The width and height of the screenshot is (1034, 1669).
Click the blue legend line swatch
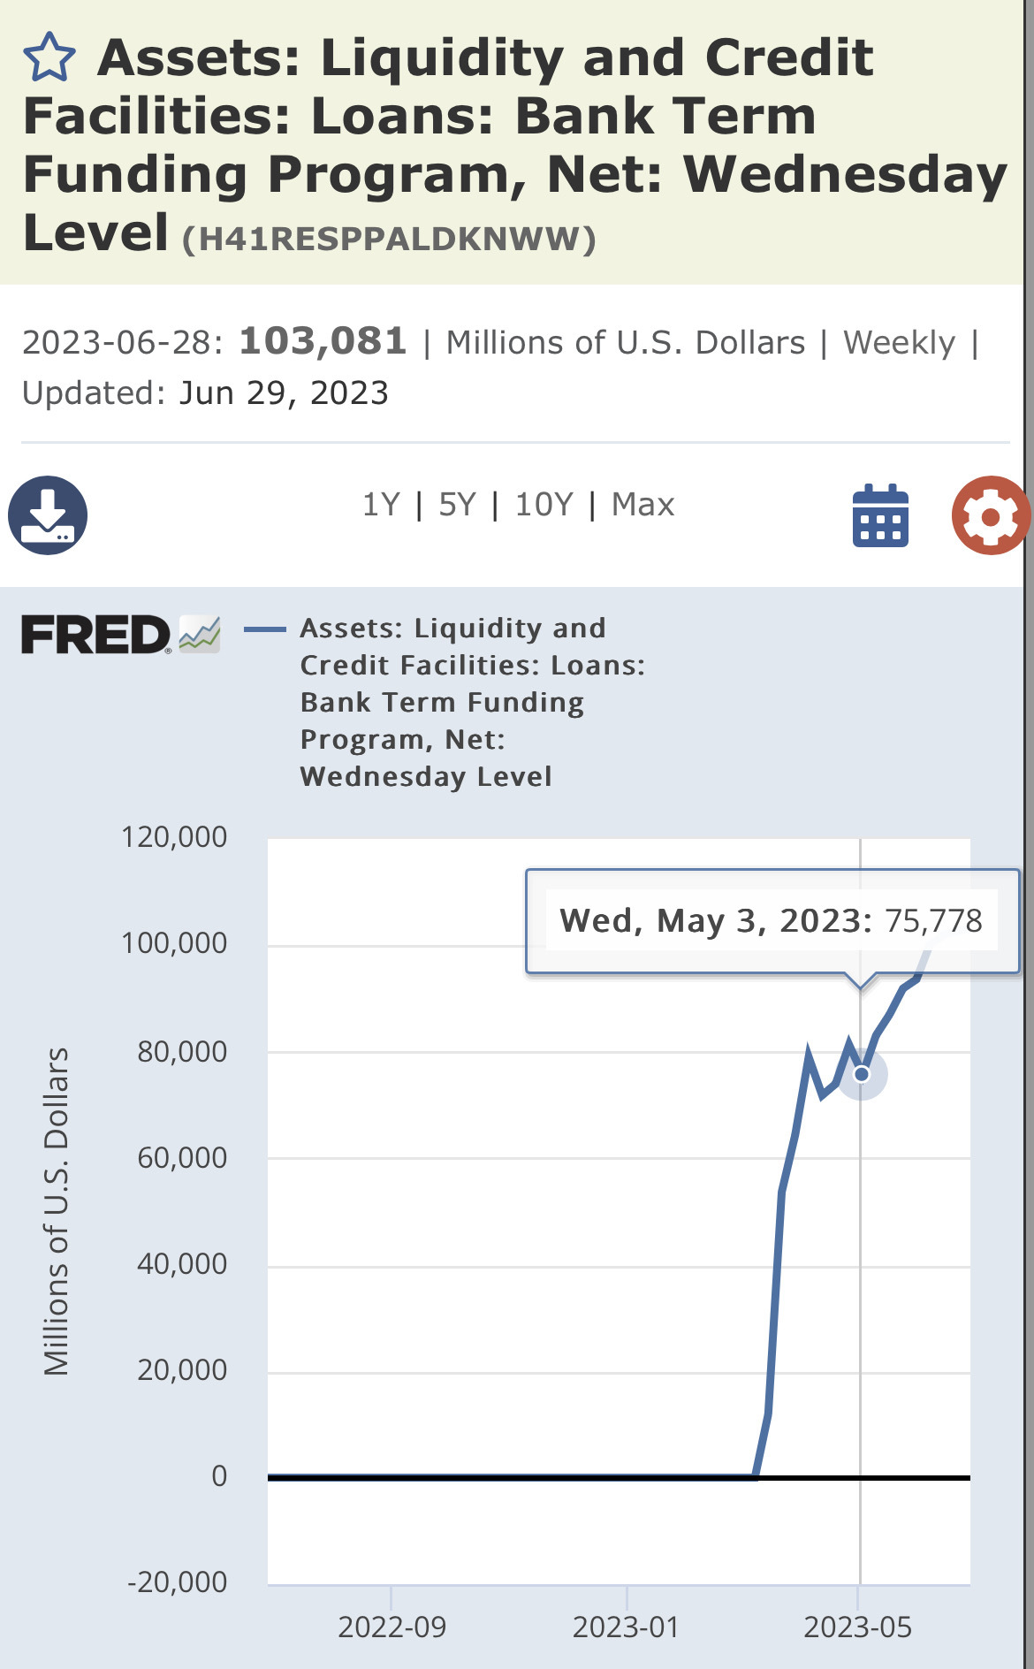pyautogui.click(x=264, y=629)
